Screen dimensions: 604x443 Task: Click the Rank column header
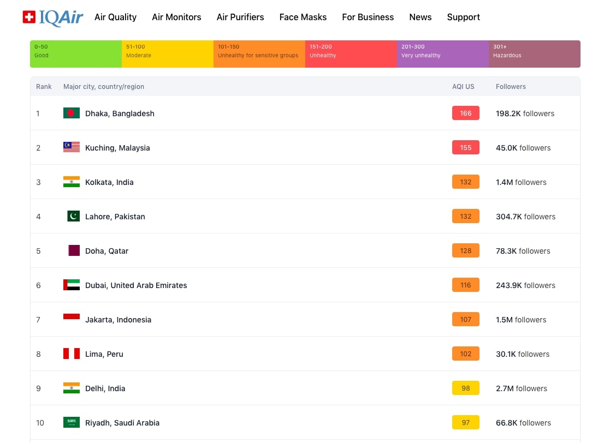[x=44, y=87]
